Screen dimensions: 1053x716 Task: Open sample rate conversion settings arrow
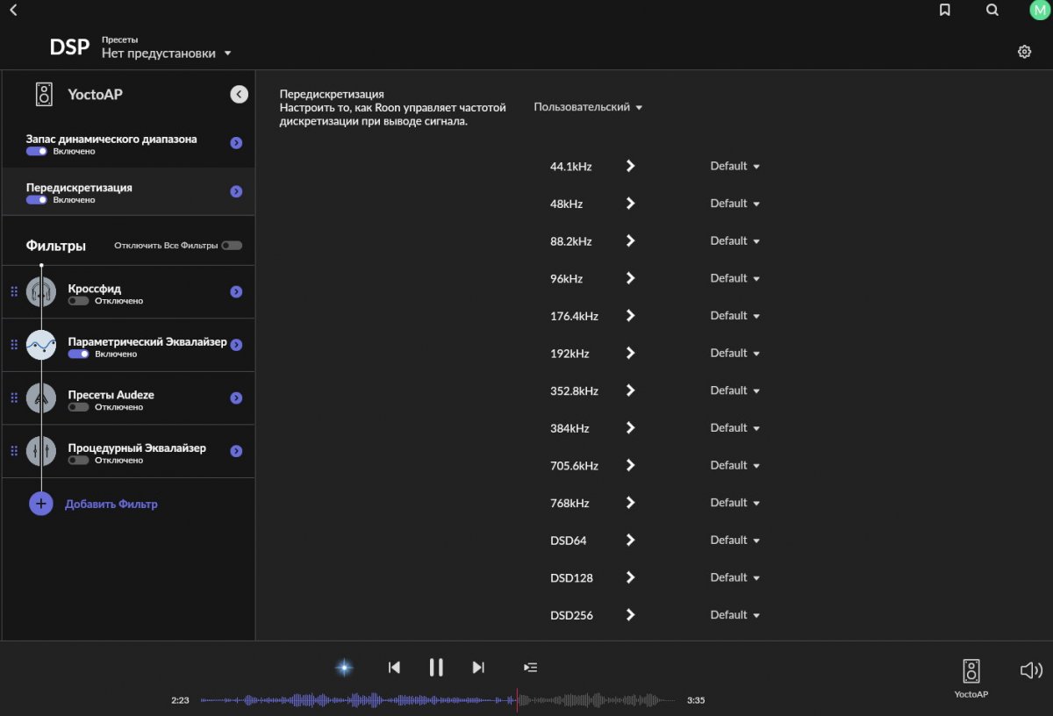click(x=236, y=191)
